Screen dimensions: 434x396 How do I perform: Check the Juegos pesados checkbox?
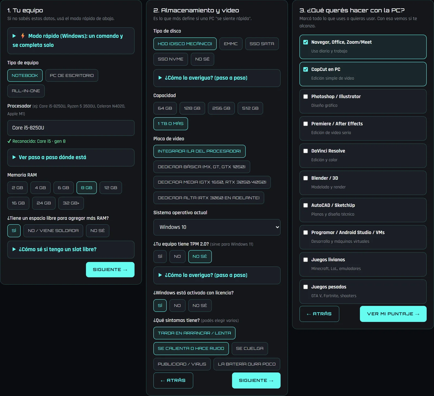point(305,287)
